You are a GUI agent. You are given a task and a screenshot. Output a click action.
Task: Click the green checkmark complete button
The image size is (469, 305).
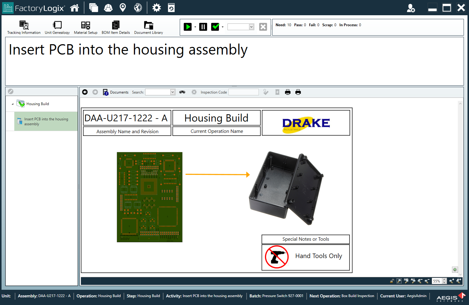pyautogui.click(x=215, y=27)
